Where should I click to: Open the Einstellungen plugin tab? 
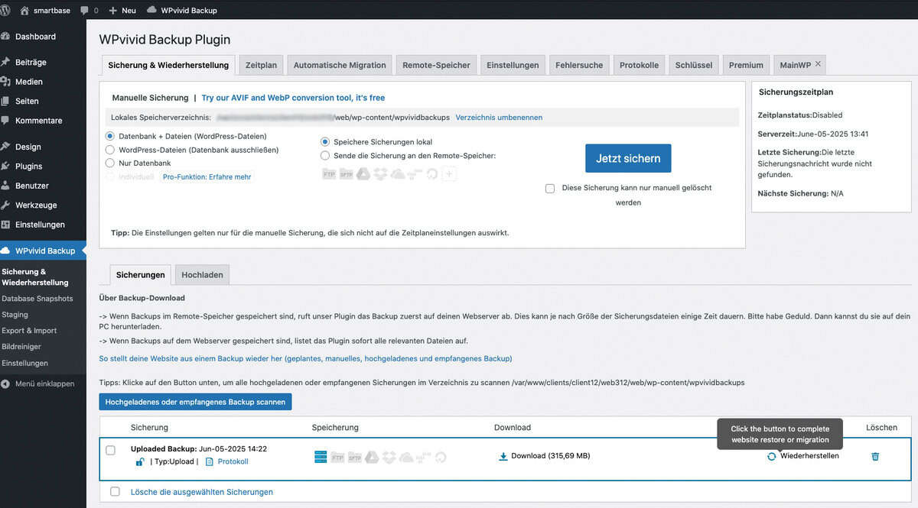(x=513, y=65)
